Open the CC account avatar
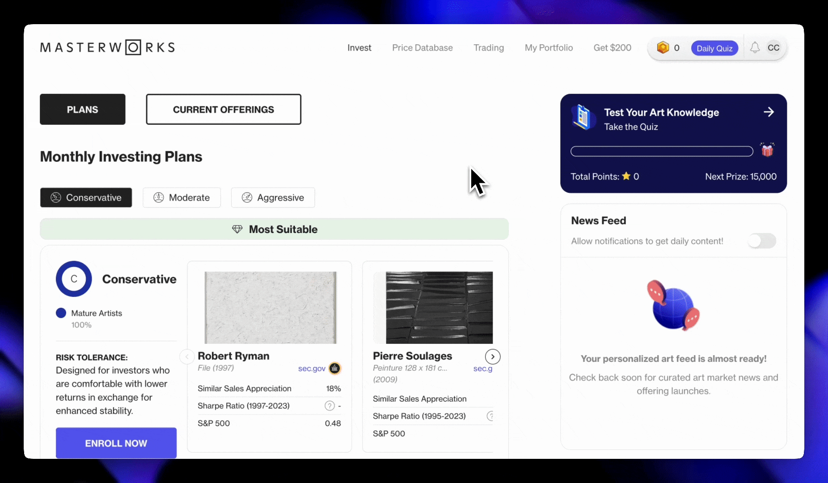This screenshot has width=828, height=483. click(773, 48)
